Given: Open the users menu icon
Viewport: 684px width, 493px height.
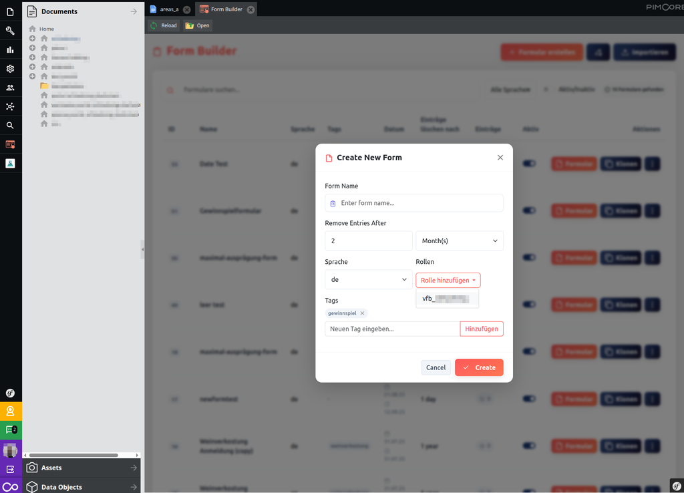Looking at the screenshot, I should click(x=11, y=88).
